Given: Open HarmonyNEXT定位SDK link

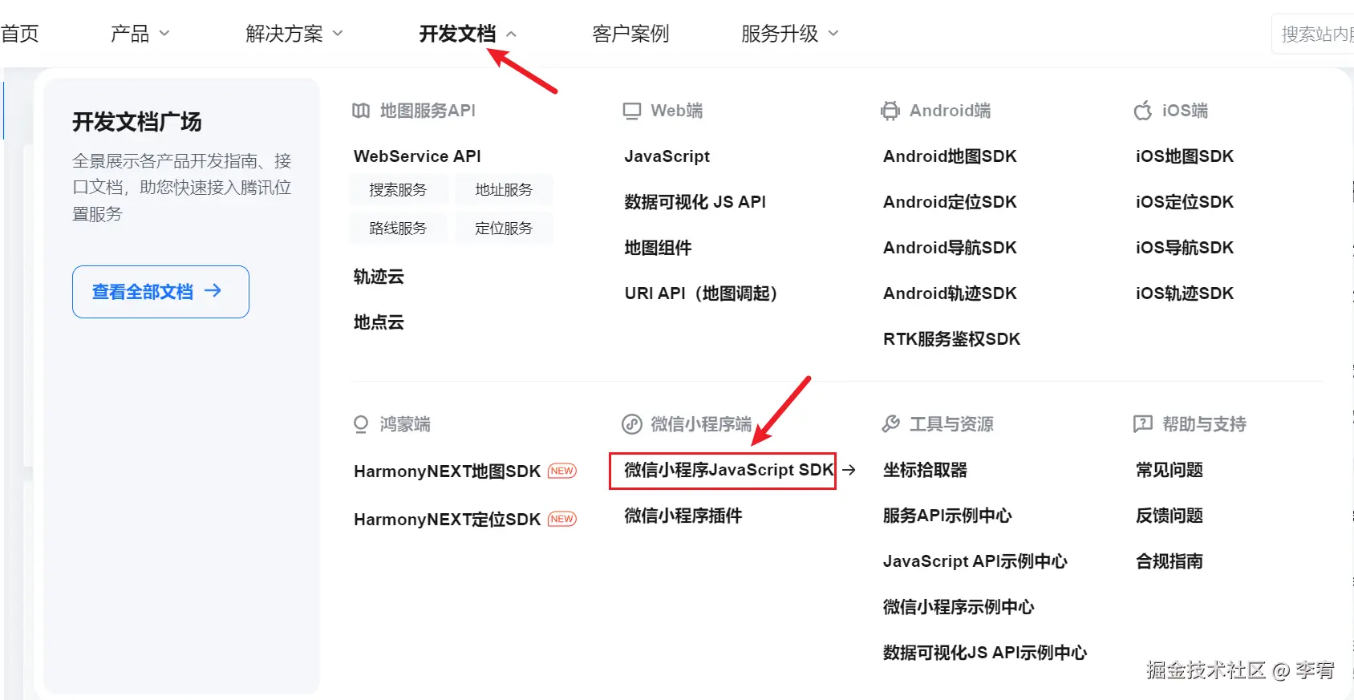Looking at the screenshot, I should (x=447, y=520).
